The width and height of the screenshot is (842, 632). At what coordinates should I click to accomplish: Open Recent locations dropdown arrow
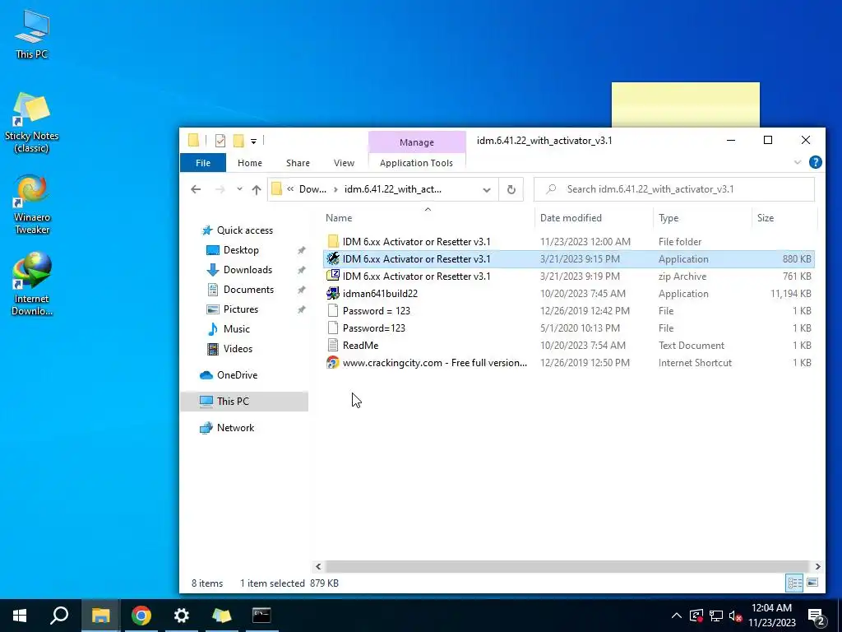coord(239,189)
